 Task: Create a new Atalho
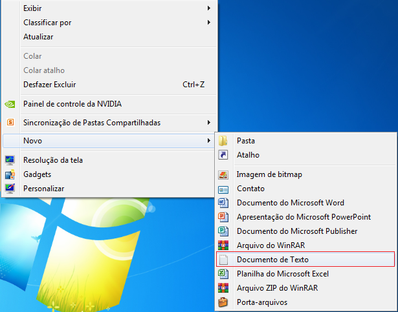[x=305, y=155]
